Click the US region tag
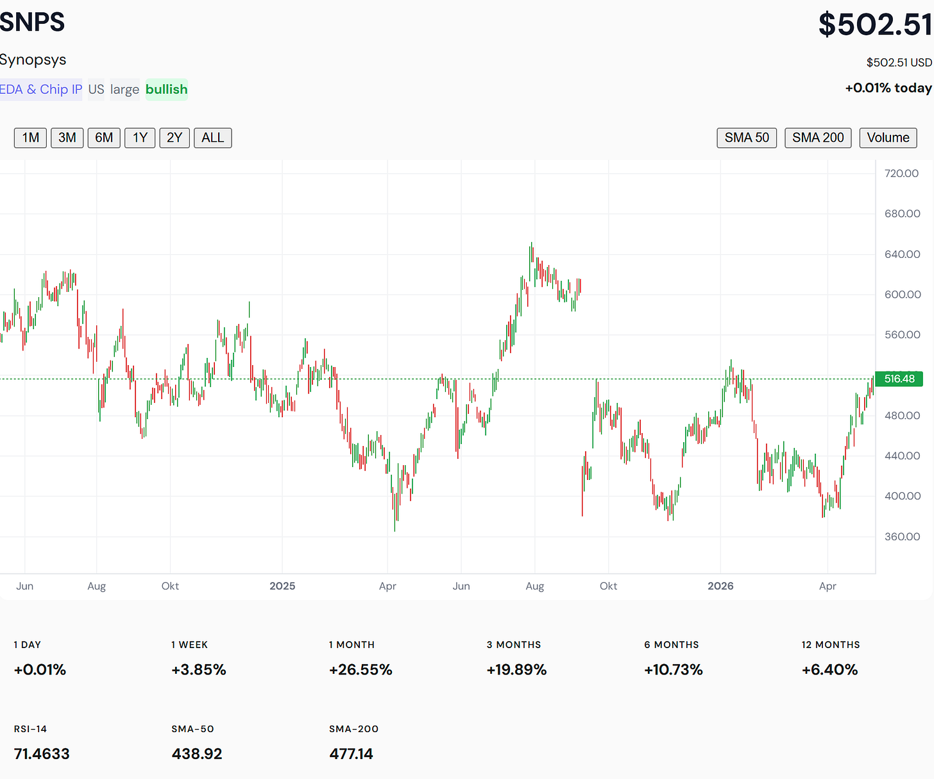Image resolution: width=934 pixels, height=779 pixels. 96,89
